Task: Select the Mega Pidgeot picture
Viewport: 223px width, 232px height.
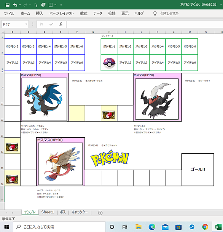Action: [x=61, y=164]
